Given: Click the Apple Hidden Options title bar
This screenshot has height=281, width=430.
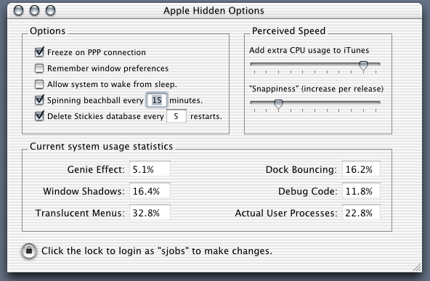Looking at the screenshot, I should pos(214,11).
